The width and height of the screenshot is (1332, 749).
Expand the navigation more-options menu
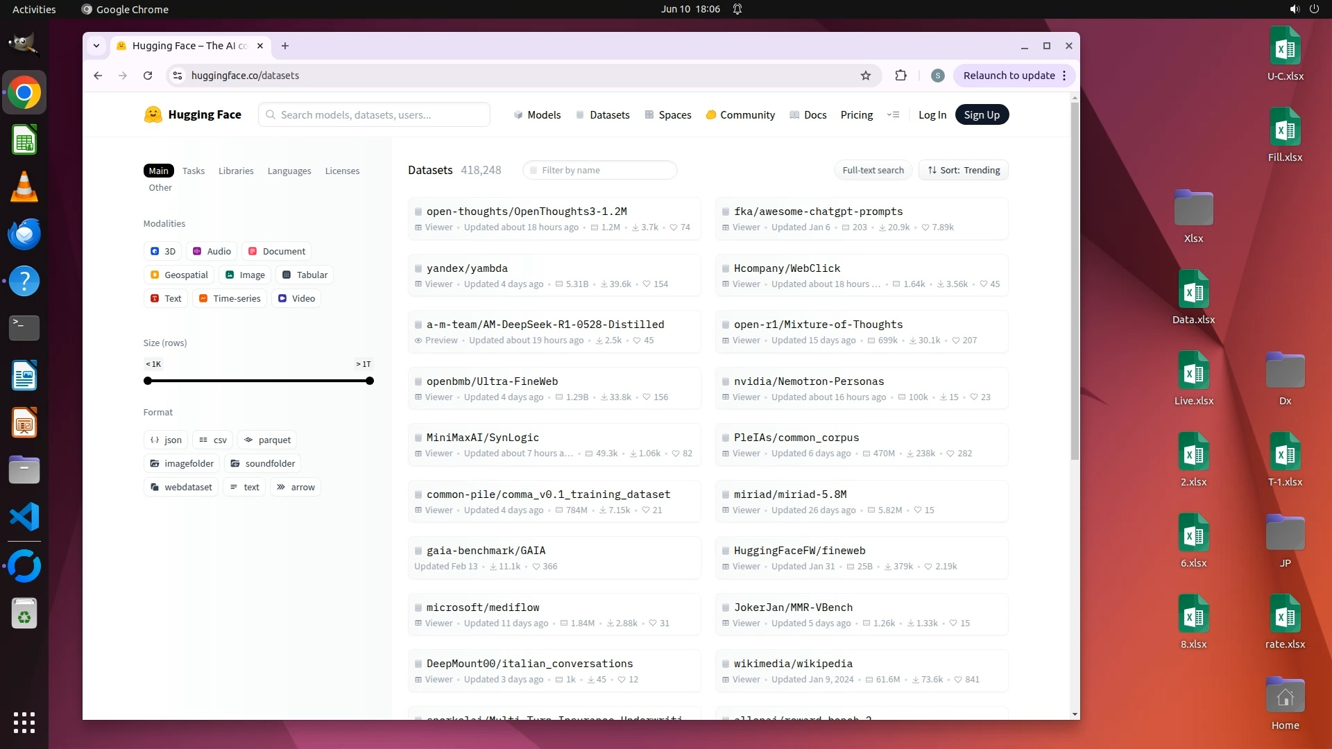coord(893,115)
